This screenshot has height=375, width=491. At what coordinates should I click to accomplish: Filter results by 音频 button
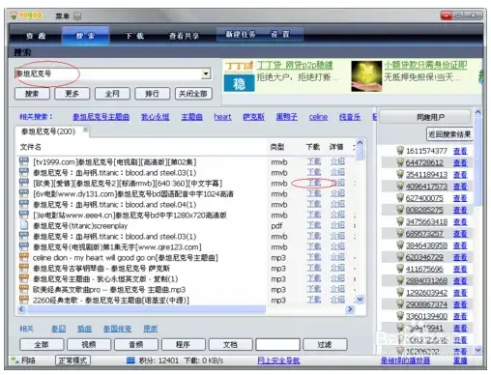(136, 344)
